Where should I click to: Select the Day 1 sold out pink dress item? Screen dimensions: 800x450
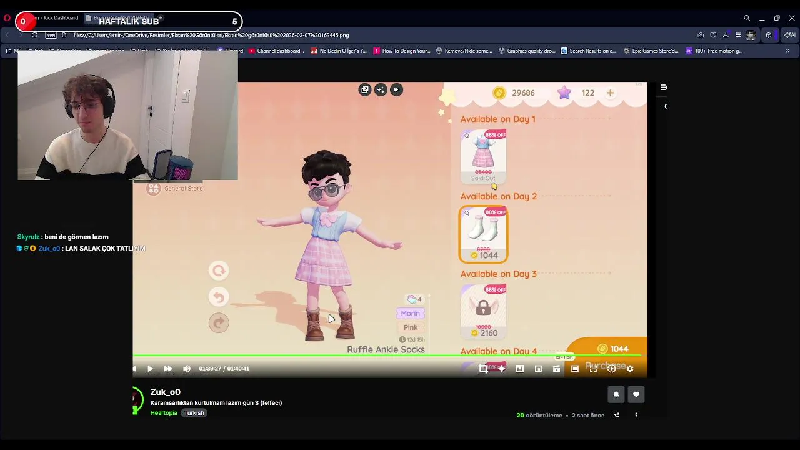click(x=483, y=156)
